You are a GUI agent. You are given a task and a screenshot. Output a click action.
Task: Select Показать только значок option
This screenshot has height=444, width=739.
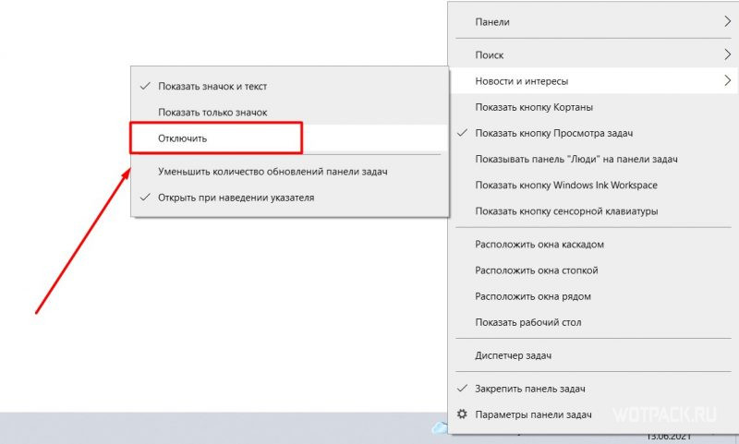tap(289, 113)
